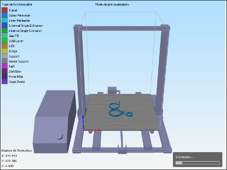Click the Y: 179.386 extruder coordinate
The height and width of the screenshot is (170, 227).
9,161
